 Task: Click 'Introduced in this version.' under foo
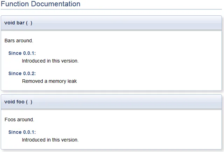[50, 140]
